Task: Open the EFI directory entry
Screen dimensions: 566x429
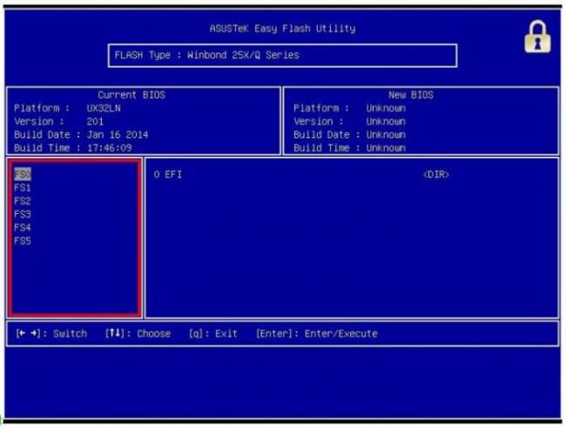Action: 168,175
